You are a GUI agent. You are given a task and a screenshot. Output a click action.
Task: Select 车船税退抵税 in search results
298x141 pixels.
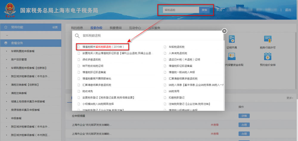(x=176, y=47)
